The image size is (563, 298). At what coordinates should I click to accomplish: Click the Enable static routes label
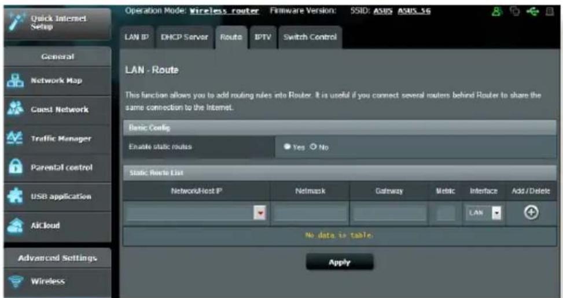tap(160, 147)
